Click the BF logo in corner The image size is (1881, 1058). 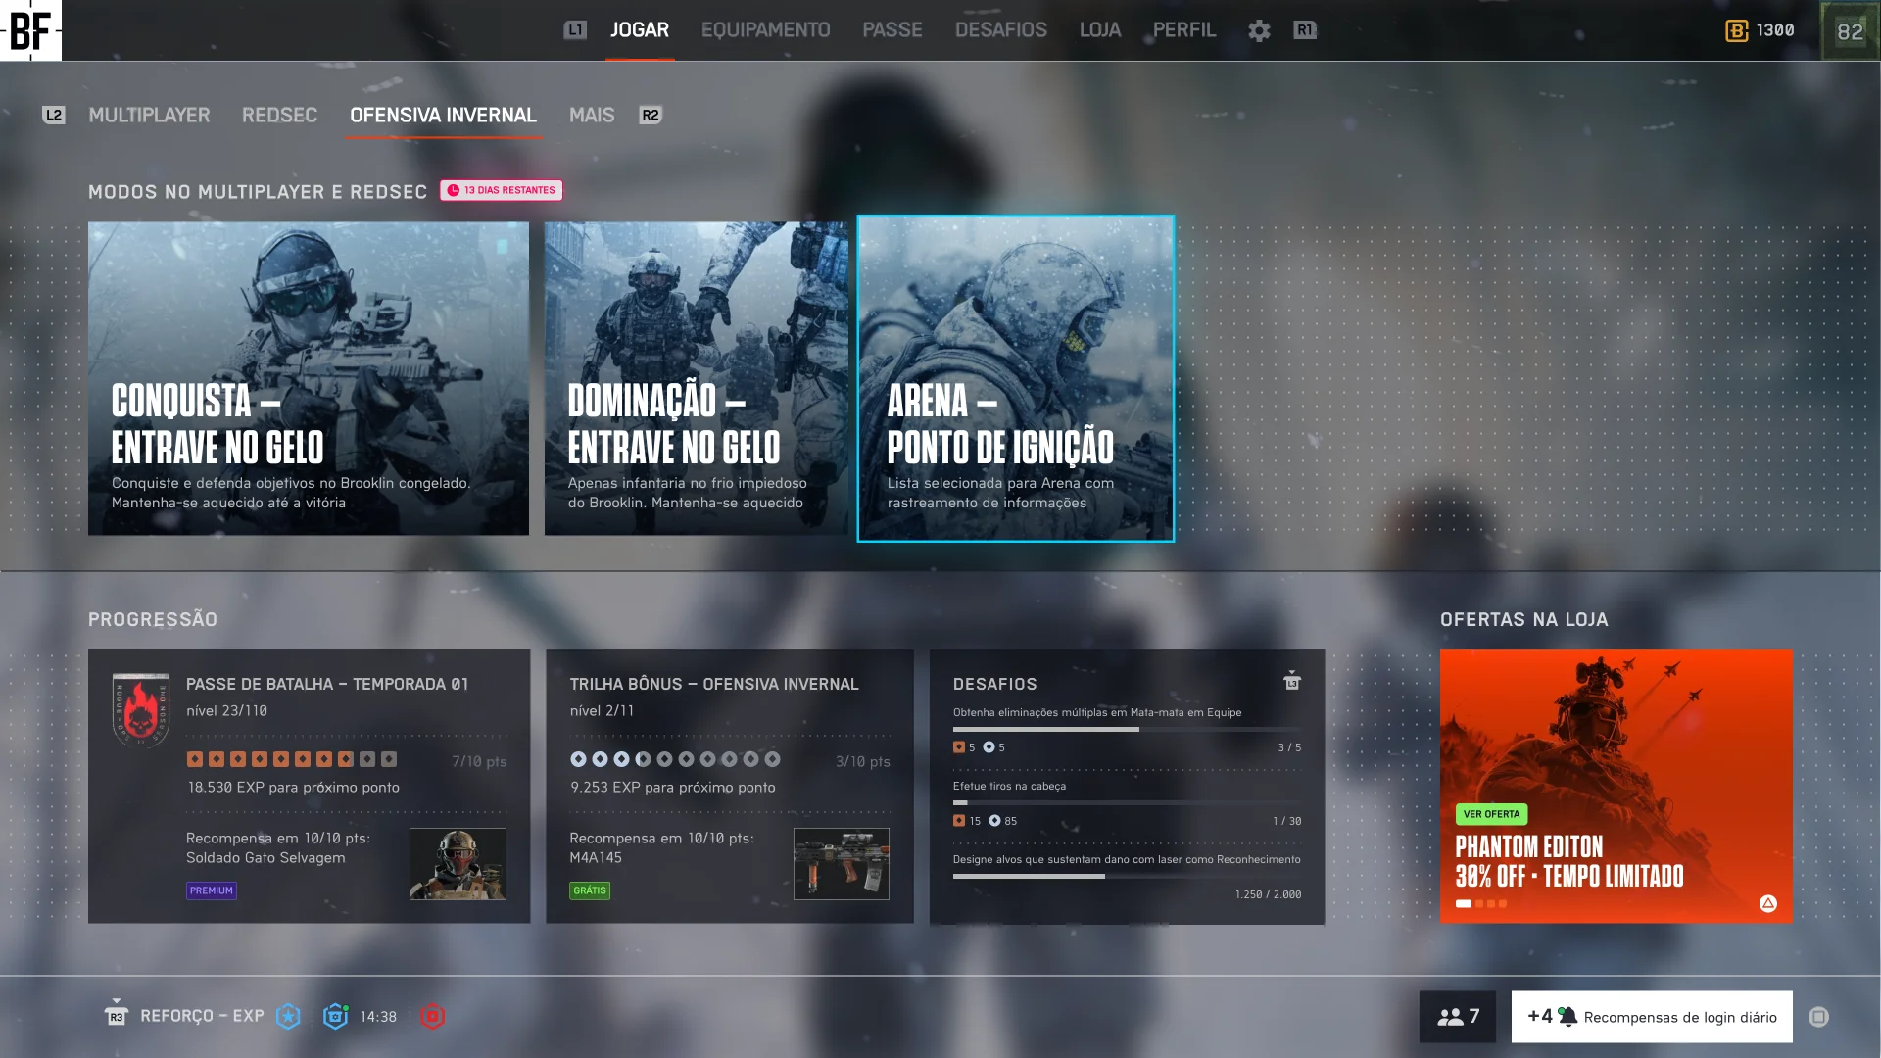[30, 30]
